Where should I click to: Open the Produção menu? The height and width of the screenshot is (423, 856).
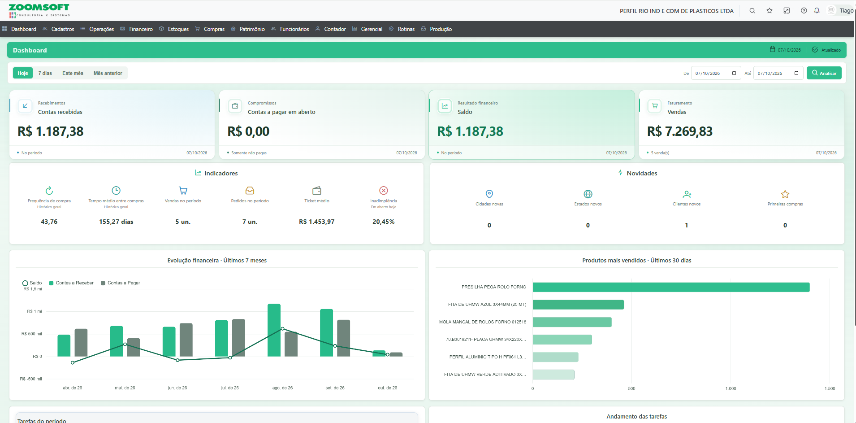437,29
